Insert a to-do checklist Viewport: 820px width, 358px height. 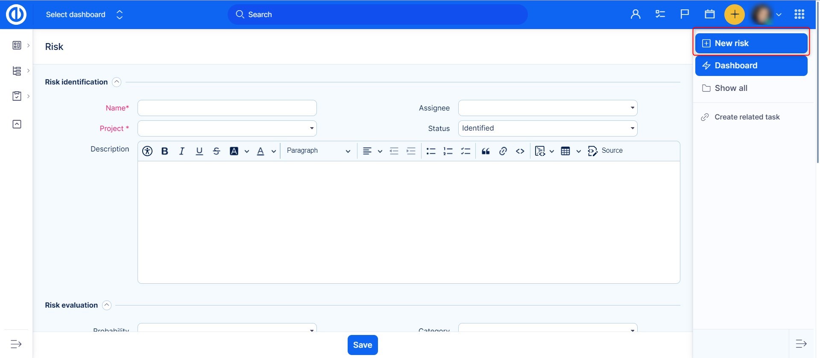[465, 151]
